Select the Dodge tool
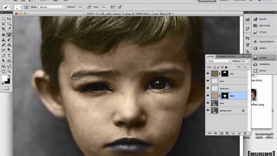This screenshot has height=156, width=277. 9,50
